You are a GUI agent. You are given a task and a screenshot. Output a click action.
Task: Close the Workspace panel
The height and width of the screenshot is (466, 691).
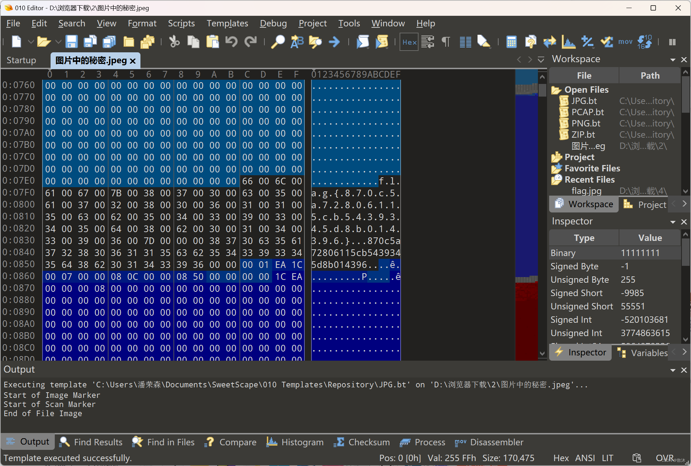tap(684, 60)
